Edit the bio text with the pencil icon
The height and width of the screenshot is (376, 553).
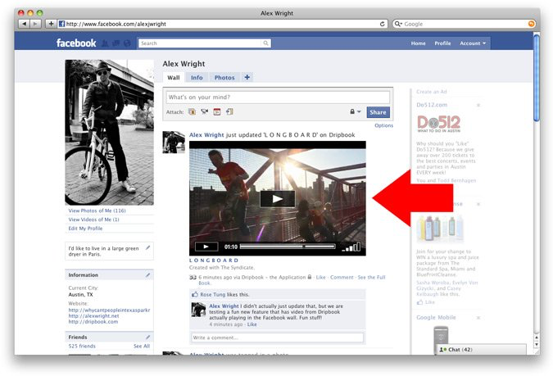pyautogui.click(x=147, y=248)
